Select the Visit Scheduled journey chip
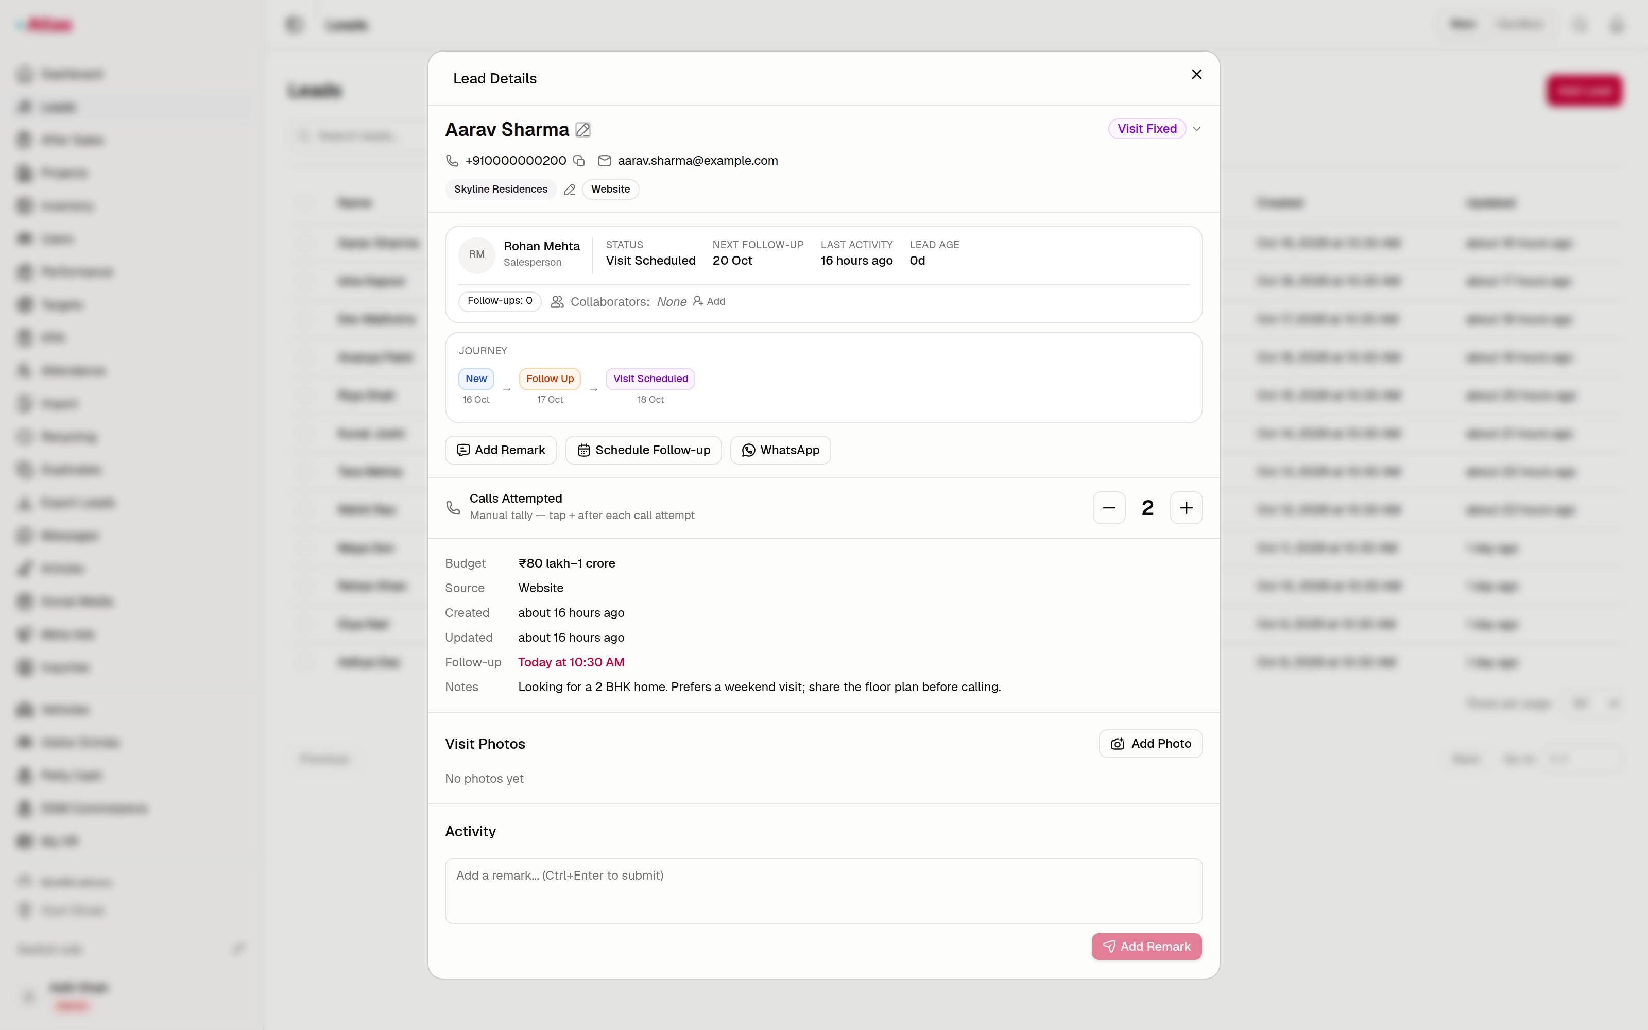 click(650, 379)
